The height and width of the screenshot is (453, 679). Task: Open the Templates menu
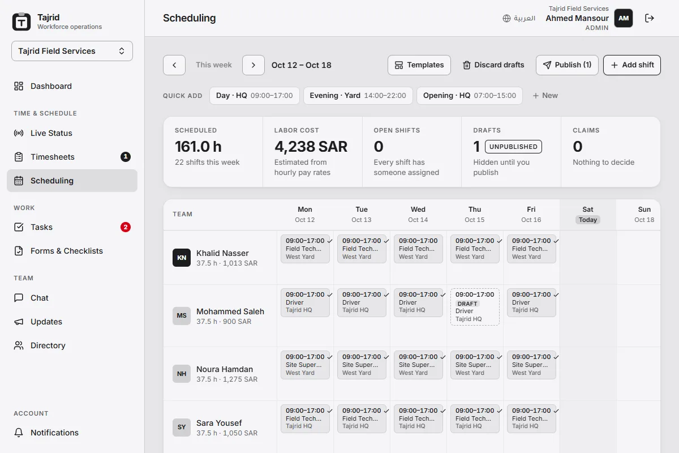pyautogui.click(x=419, y=65)
